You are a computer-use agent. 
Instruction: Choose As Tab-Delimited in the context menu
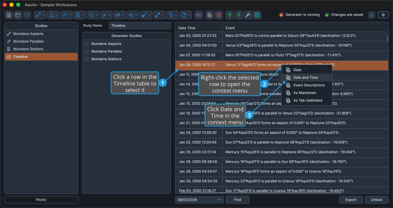(x=307, y=100)
